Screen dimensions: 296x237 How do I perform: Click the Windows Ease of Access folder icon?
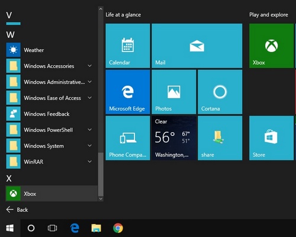pyautogui.click(x=13, y=98)
